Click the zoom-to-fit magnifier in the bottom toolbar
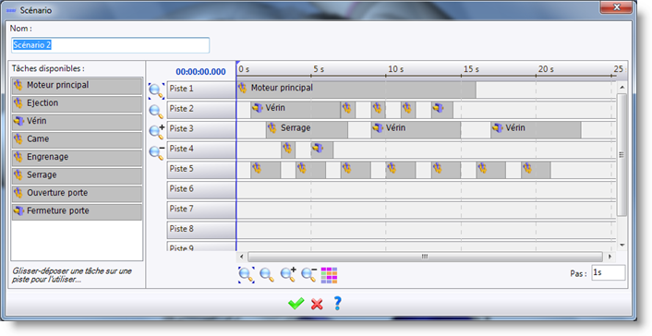 point(247,275)
